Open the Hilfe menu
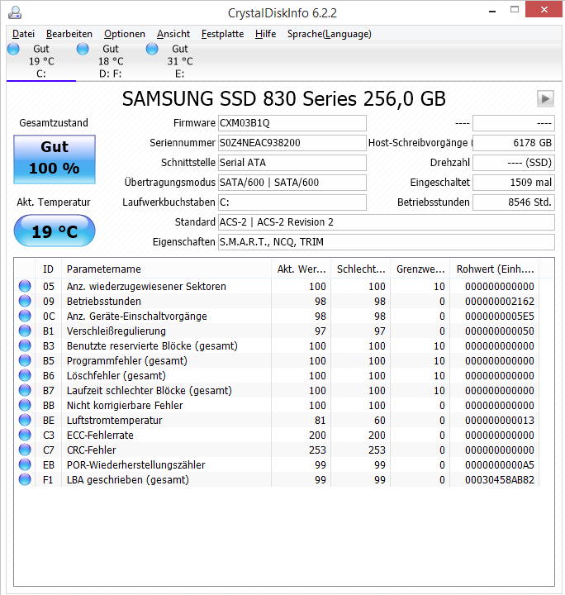The width and height of the screenshot is (565, 595). coord(265,34)
